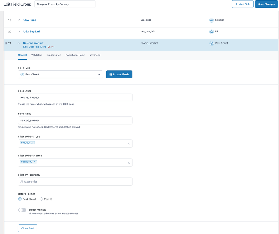The width and height of the screenshot is (279, 234).
Task: Expand the USA Buy Link field row
Action: (x=18, y=32)
